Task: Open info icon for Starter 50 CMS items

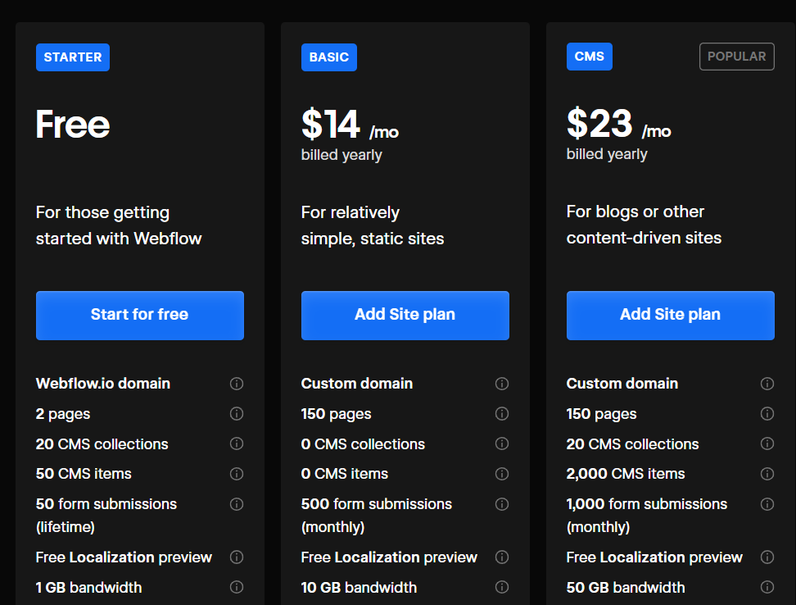Action: (237, 474)
